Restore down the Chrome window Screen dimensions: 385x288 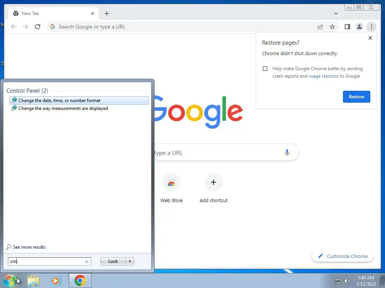point(359,7)
